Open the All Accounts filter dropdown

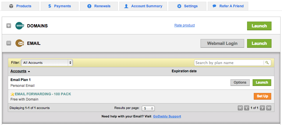click(47, 63)
